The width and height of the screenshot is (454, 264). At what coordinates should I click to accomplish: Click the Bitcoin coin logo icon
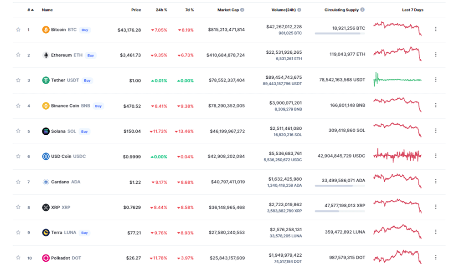[46, 30]
